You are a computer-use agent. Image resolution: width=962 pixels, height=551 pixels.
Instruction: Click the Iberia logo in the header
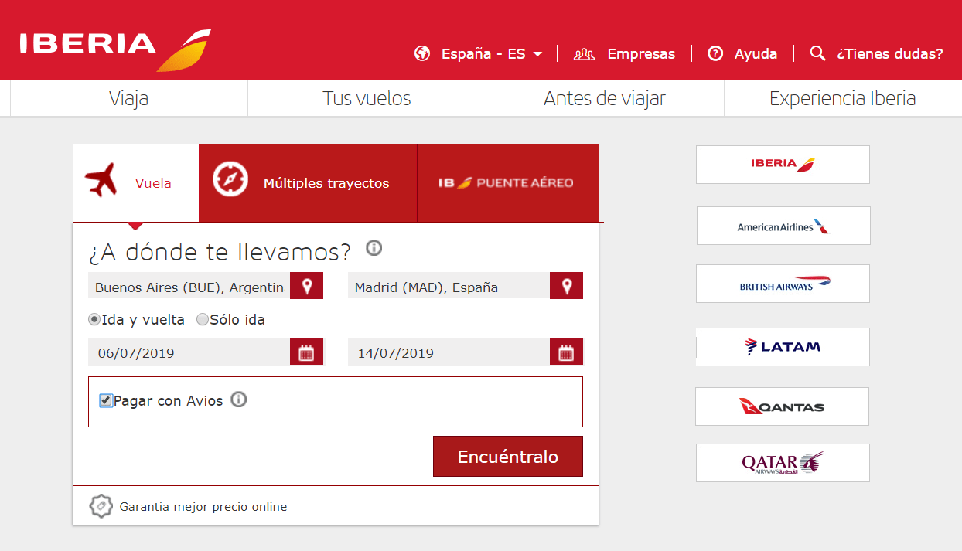(x=114, y=48)
